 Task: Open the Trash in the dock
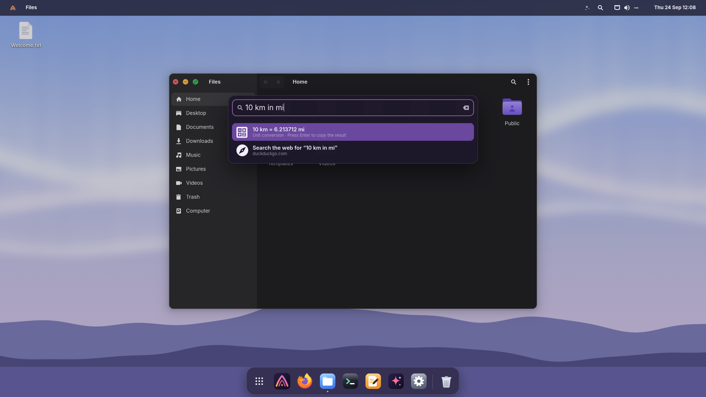pyautogui.click(x=446, y=381)
